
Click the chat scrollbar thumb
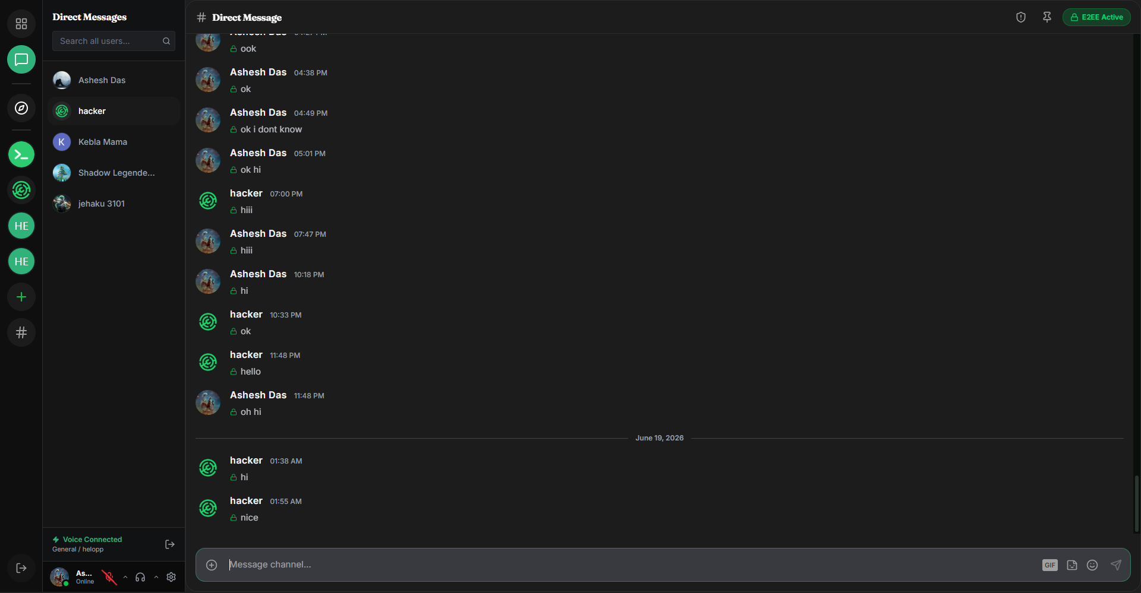tap(1136, 503)
